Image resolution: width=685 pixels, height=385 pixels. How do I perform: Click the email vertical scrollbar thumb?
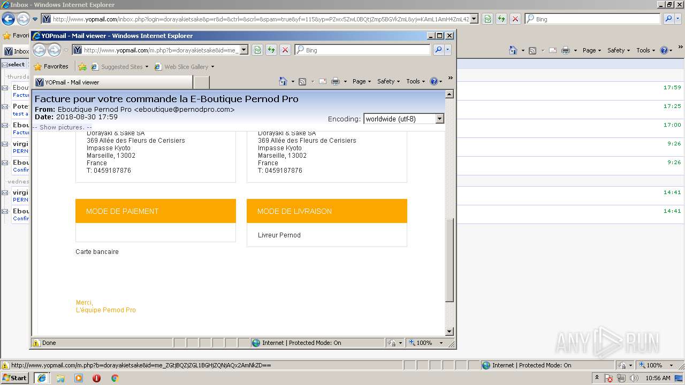[450, 260]
